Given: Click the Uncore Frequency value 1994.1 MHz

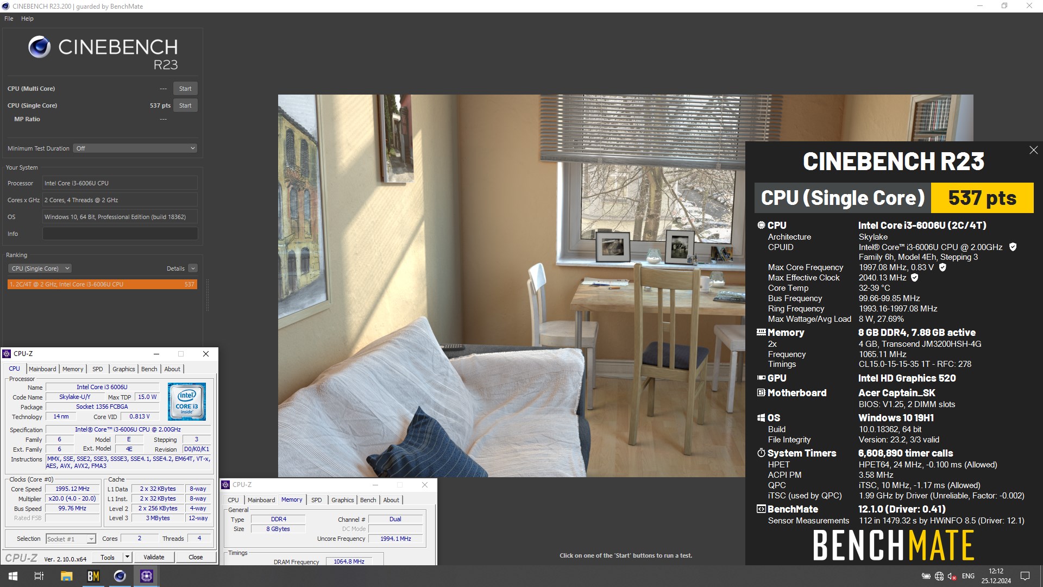Looking at the screenshot, I should click(395, 539).
